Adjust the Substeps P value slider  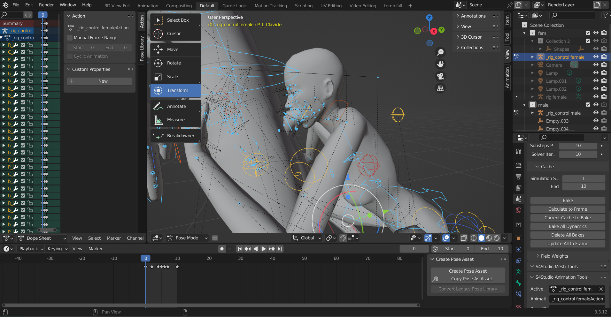pyautogui.click(x=578, y=146)
